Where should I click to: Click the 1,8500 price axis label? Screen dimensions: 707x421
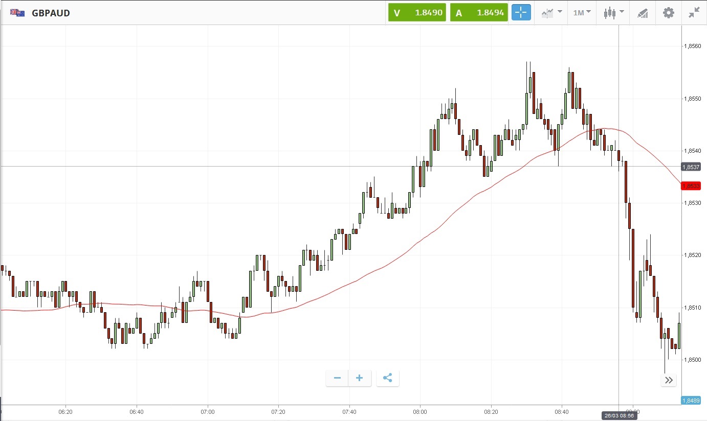[x=692, y=360]
